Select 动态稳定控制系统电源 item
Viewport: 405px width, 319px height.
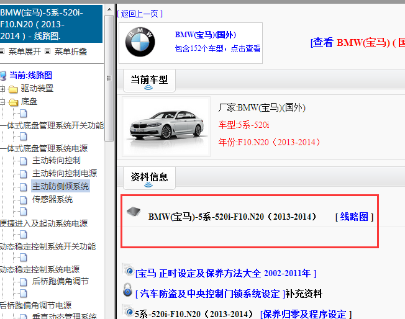pyautogui.click(x=40, y=269)
